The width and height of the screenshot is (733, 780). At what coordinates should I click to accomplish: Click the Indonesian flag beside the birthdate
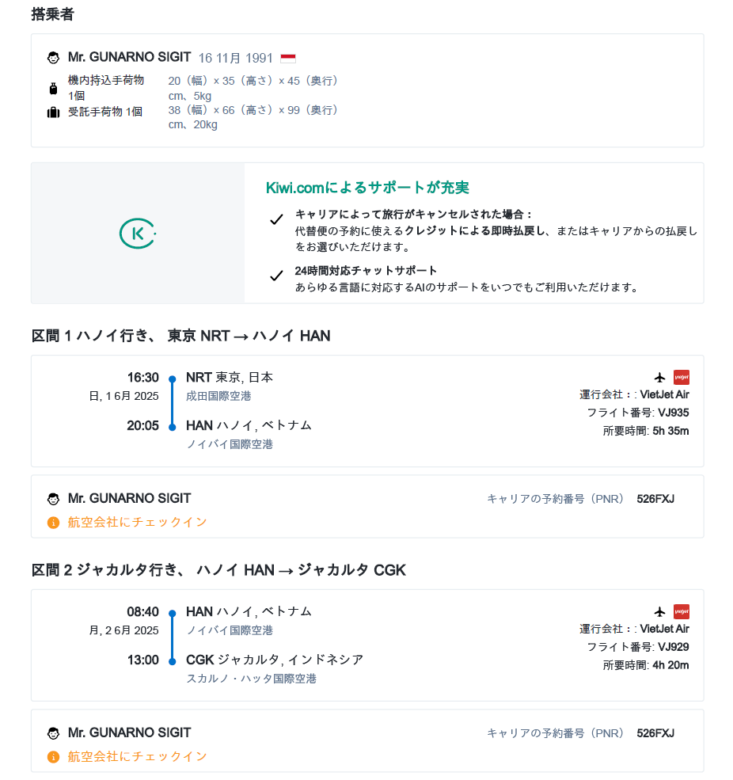(x=288, y=58)
